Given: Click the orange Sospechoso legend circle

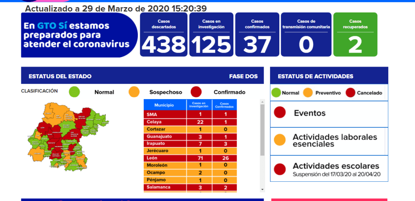Looking at the screenshot, I should tap(134, 92).
